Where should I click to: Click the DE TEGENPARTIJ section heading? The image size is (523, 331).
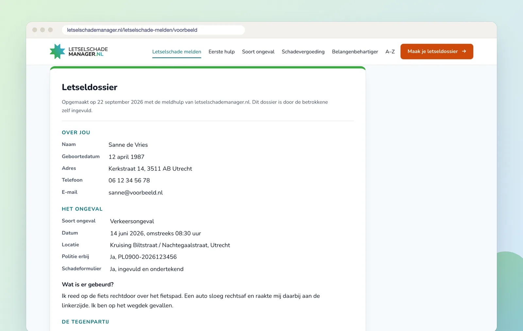pos(85,322)
